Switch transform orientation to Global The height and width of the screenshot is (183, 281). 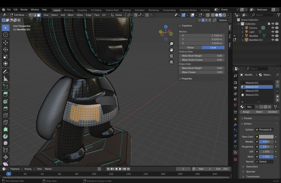click(x=190, y=48)
